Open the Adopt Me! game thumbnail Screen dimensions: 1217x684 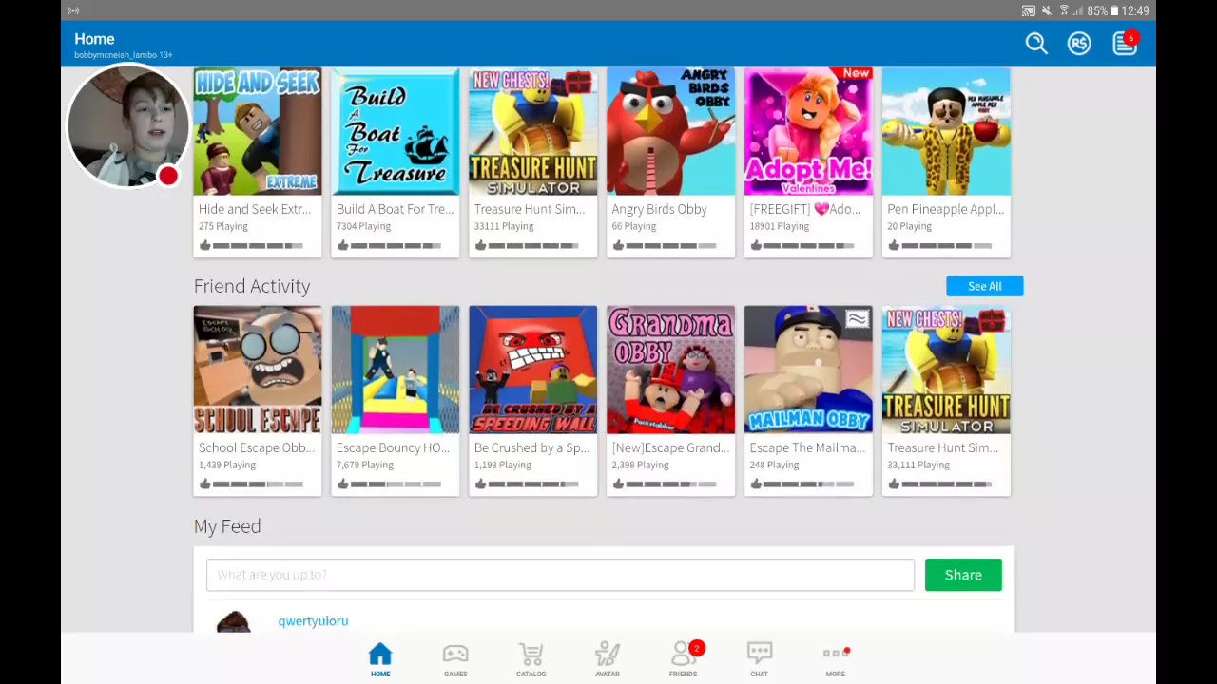tap(809, 131)
